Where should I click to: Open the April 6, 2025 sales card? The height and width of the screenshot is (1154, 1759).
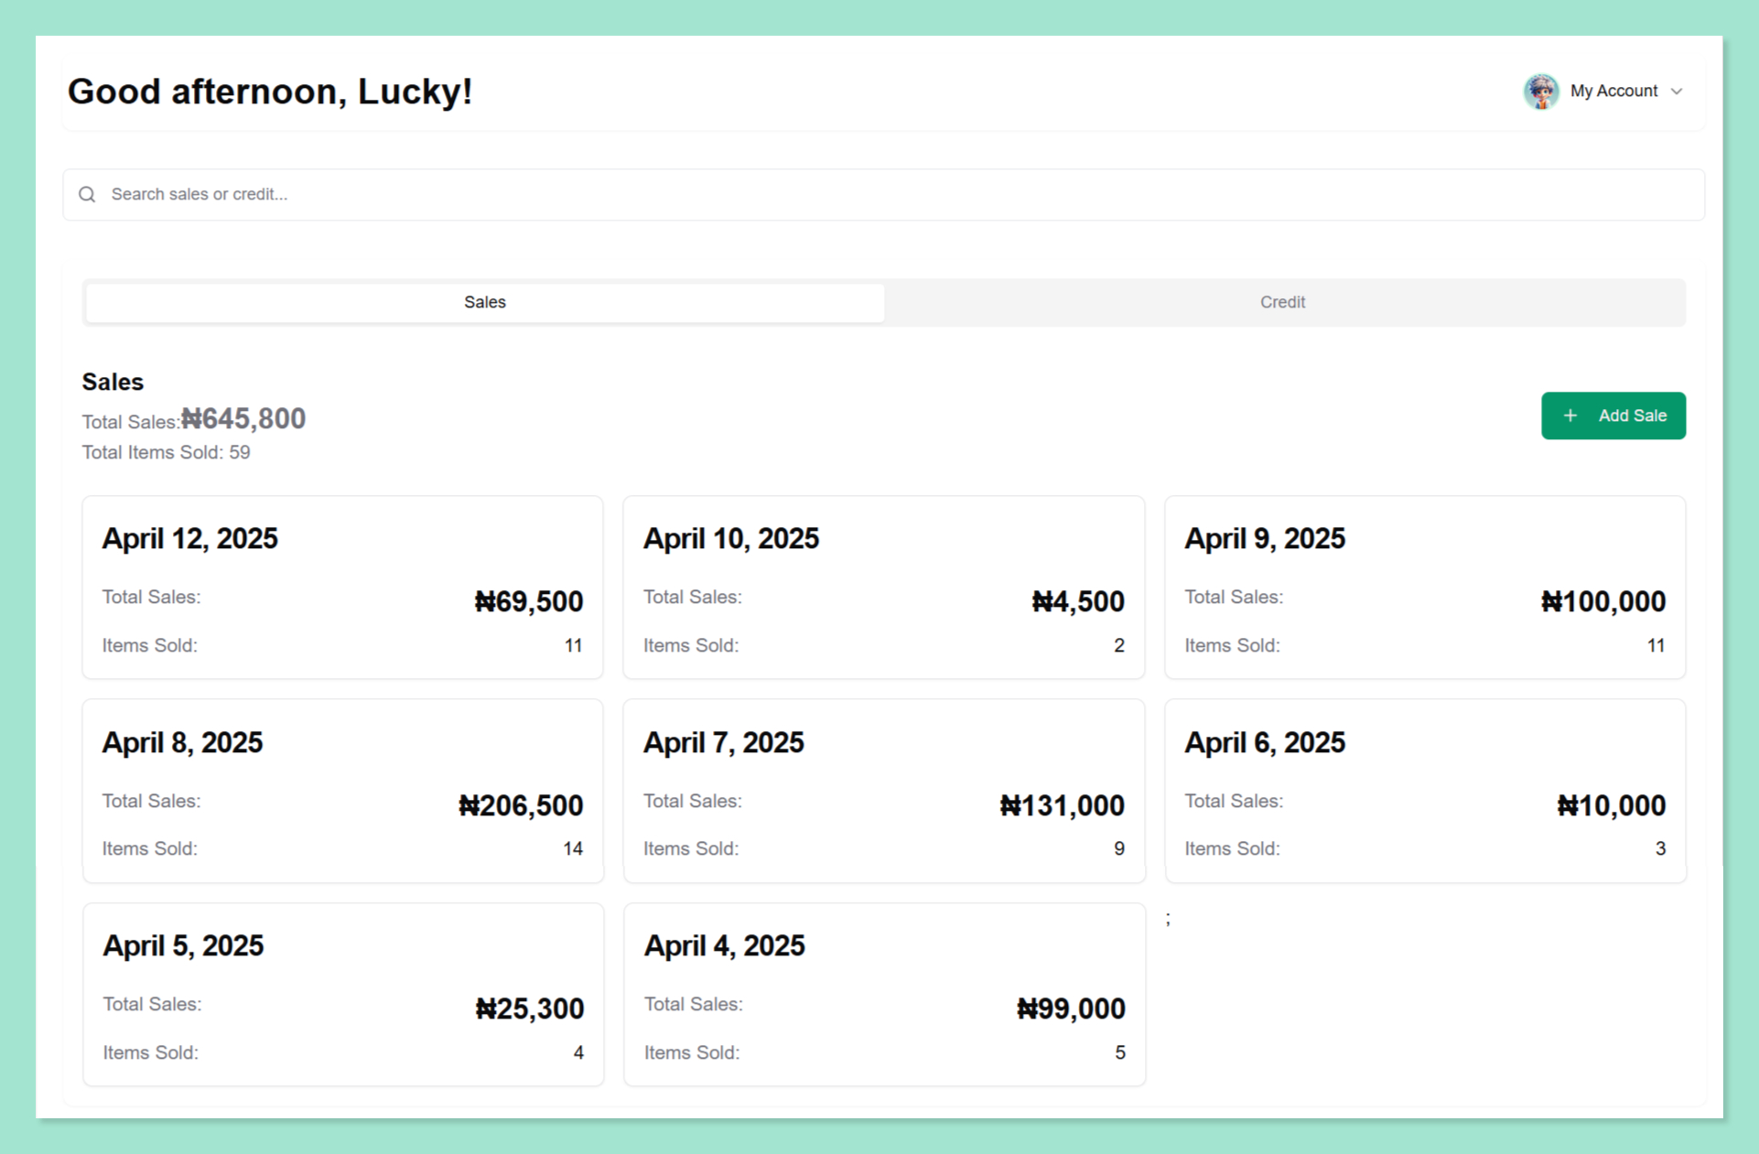(x=1424, y=792)
